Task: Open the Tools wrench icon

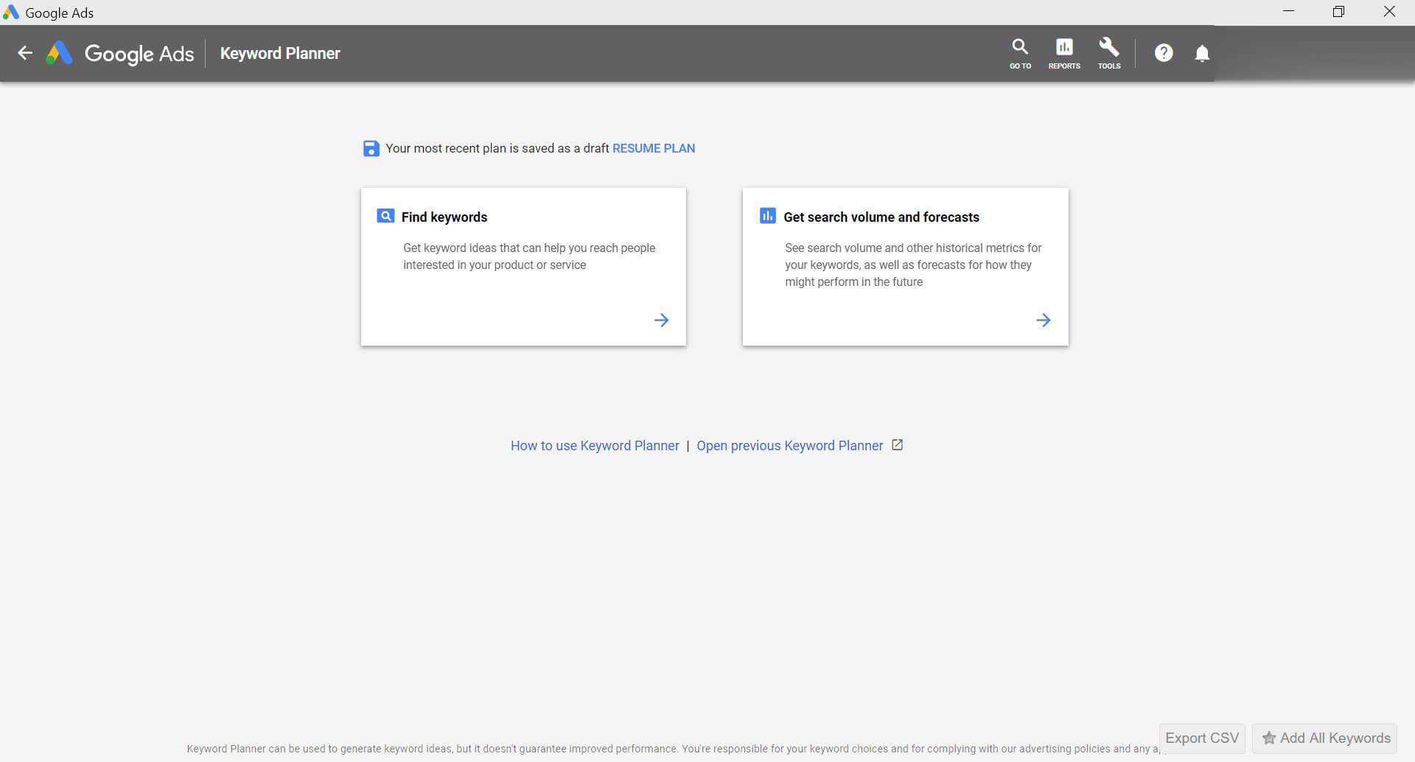Action: pos(1109,54)
